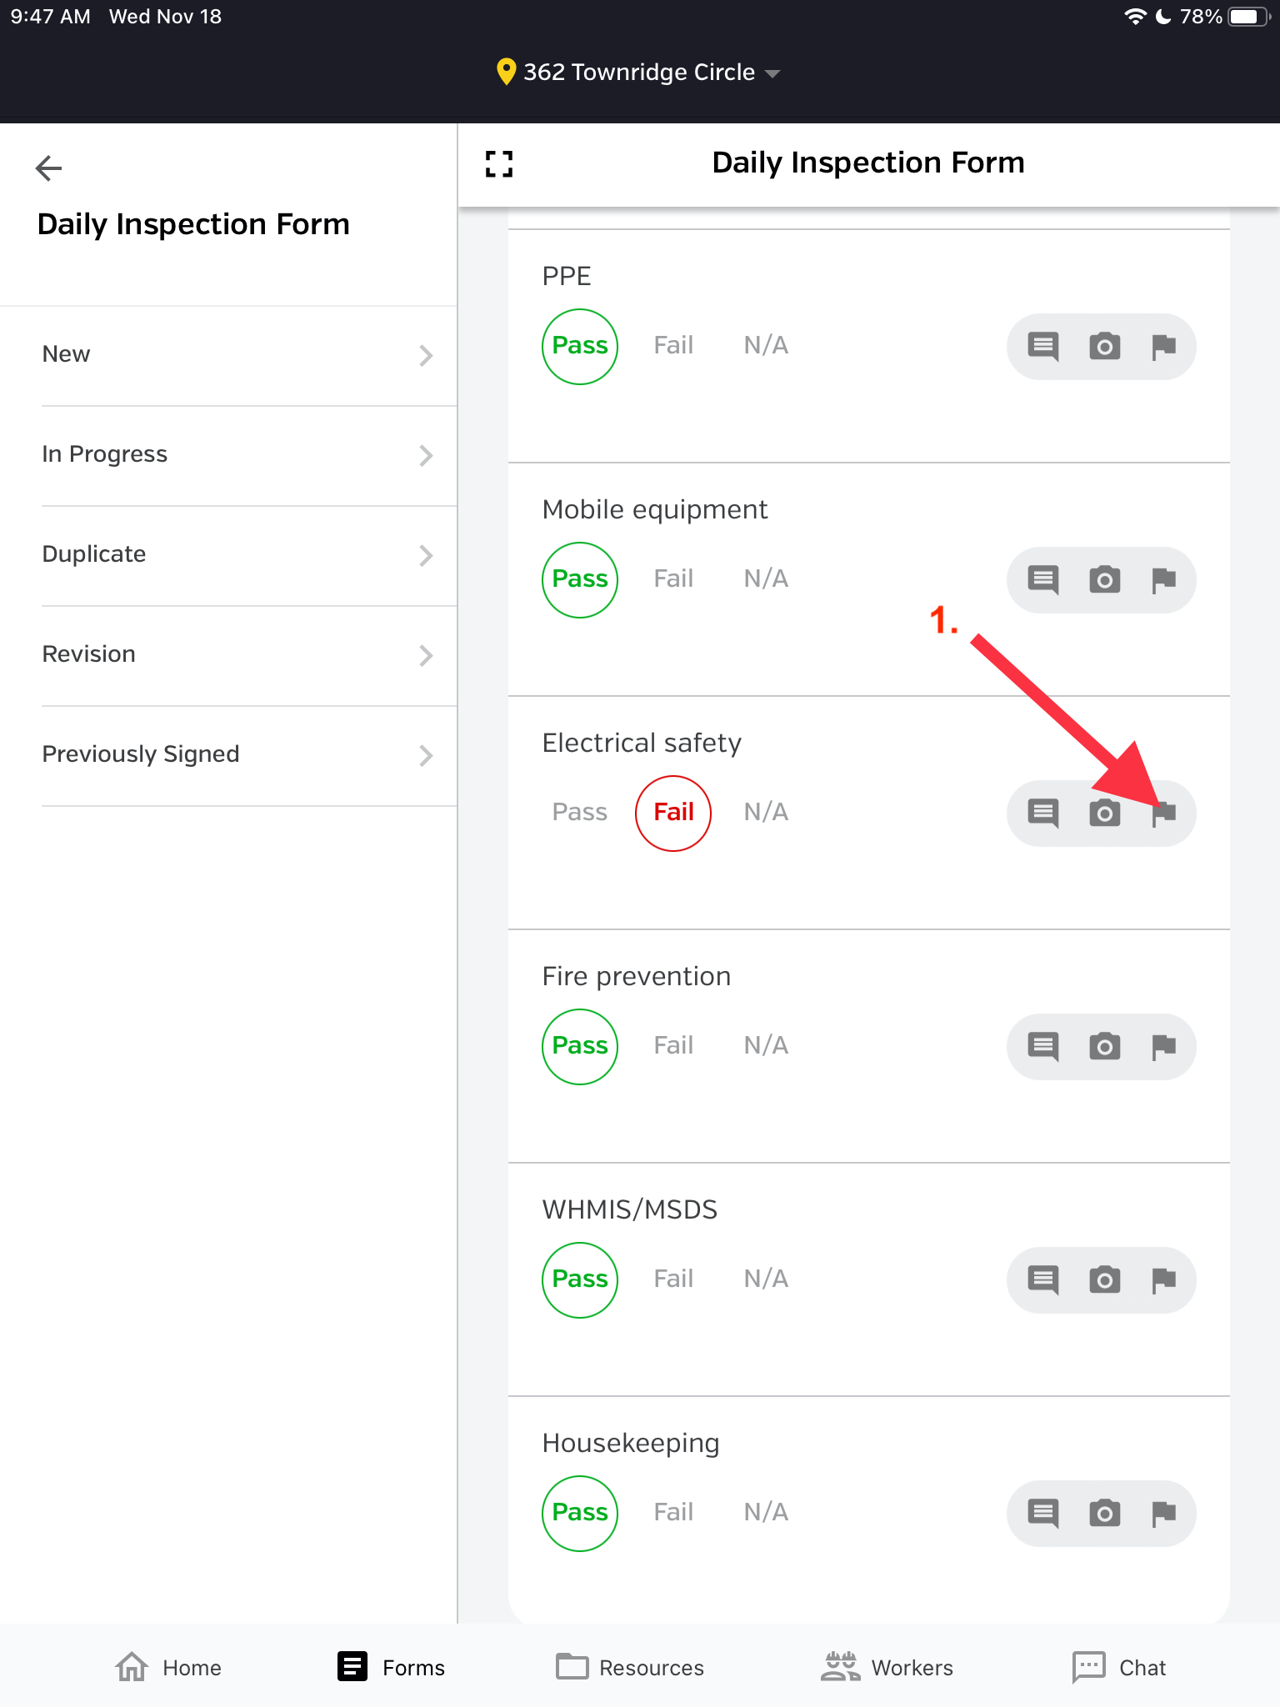
Task: Add a comment to Mobile equipment
Action: pyautogui.click(x=1043, y=579)
